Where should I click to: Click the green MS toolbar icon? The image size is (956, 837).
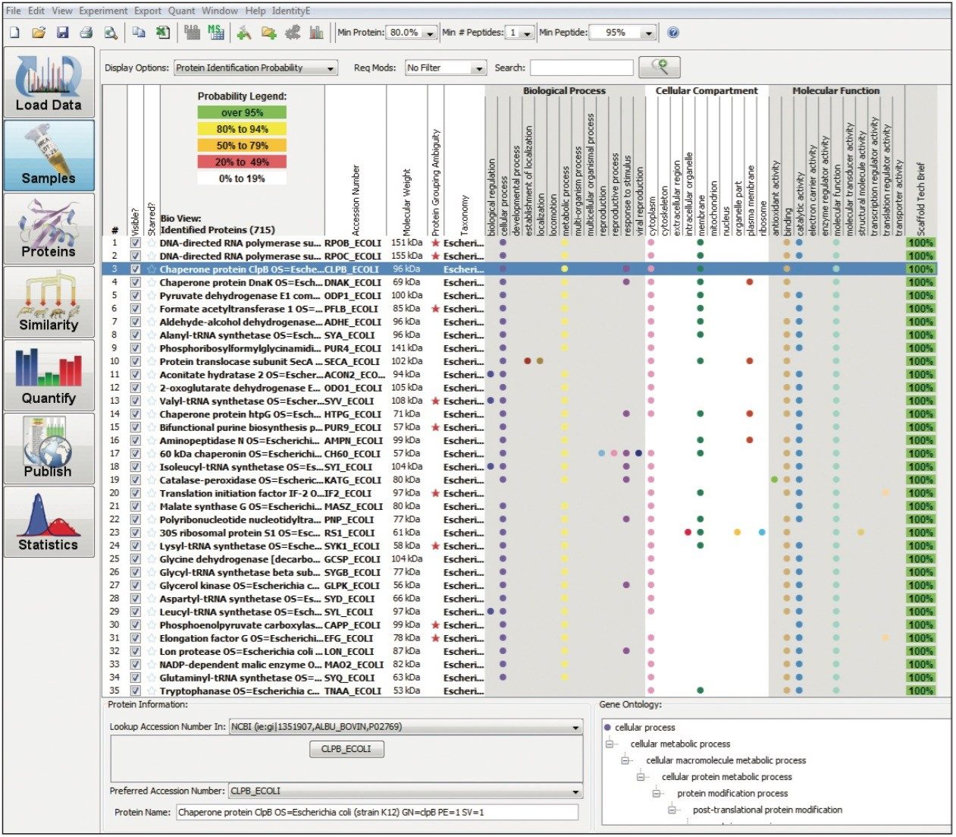pyautogui.click(x=215, y=33)
